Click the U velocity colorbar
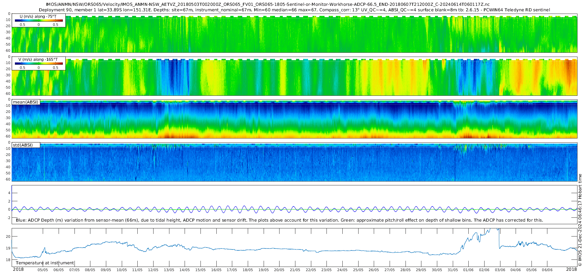Viewport: 583px width, 275px height. [x=39, y=21]
